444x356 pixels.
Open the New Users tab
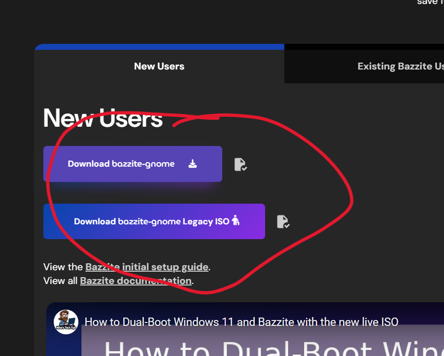(x=159, y=66)
